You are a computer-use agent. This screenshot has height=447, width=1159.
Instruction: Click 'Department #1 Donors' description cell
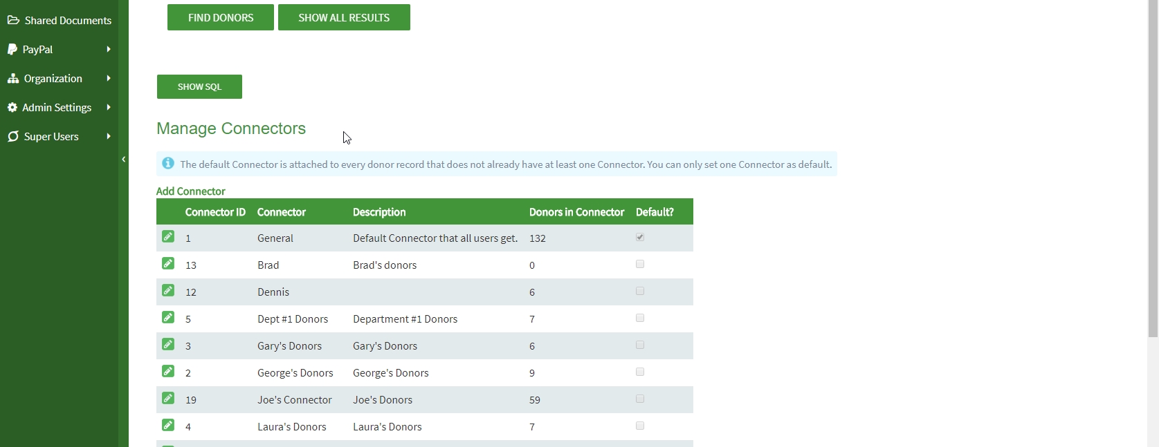pos(405,319)
